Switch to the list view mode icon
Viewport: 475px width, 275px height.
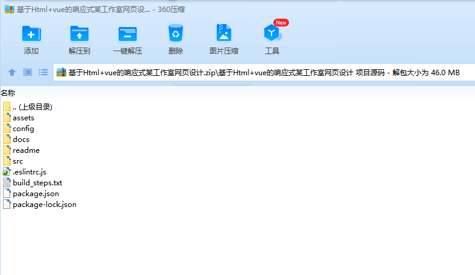(x=43, y=72)
